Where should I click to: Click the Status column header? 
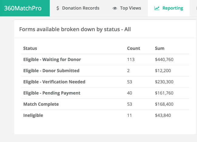[x=30, y=48]
